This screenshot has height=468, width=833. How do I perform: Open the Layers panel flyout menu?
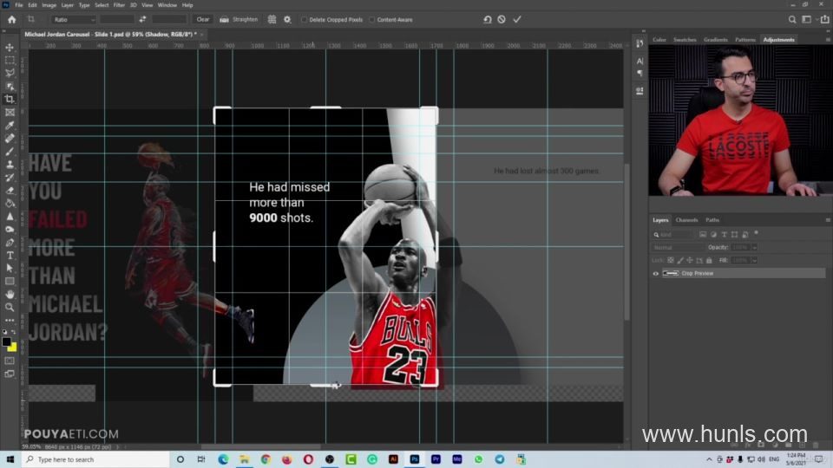click(828, 220)
